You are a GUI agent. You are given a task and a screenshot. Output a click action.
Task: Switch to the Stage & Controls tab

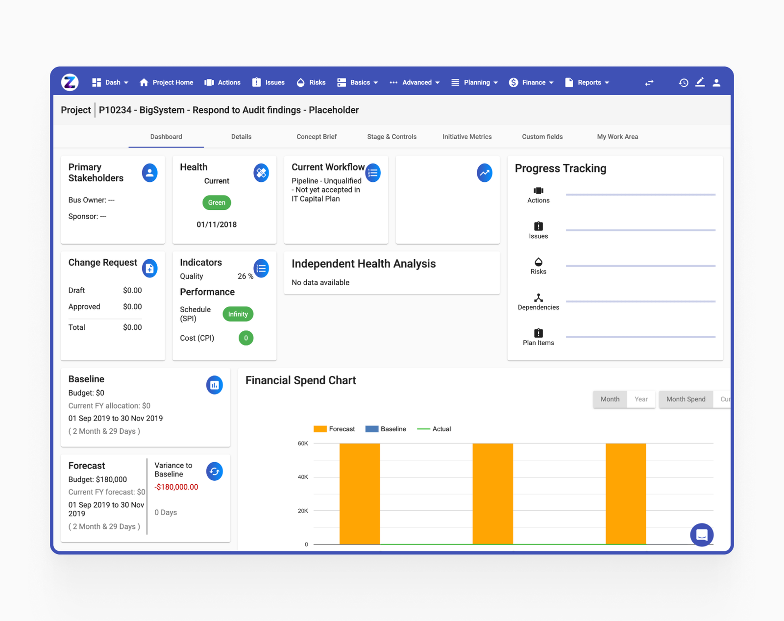pyautogui.click(x=392, y=137)
